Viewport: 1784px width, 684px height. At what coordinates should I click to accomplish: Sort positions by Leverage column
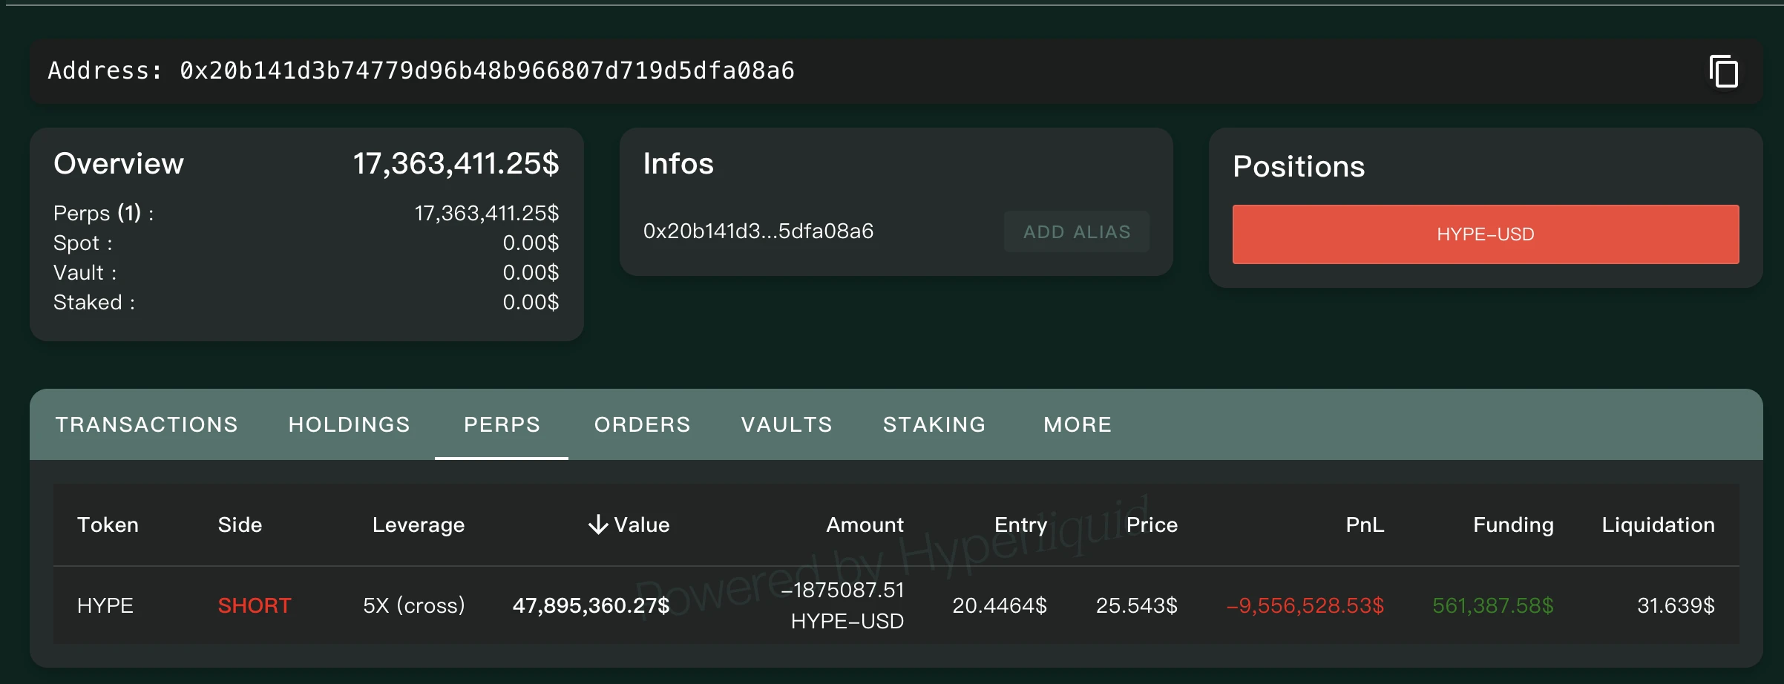click(418, 525)
